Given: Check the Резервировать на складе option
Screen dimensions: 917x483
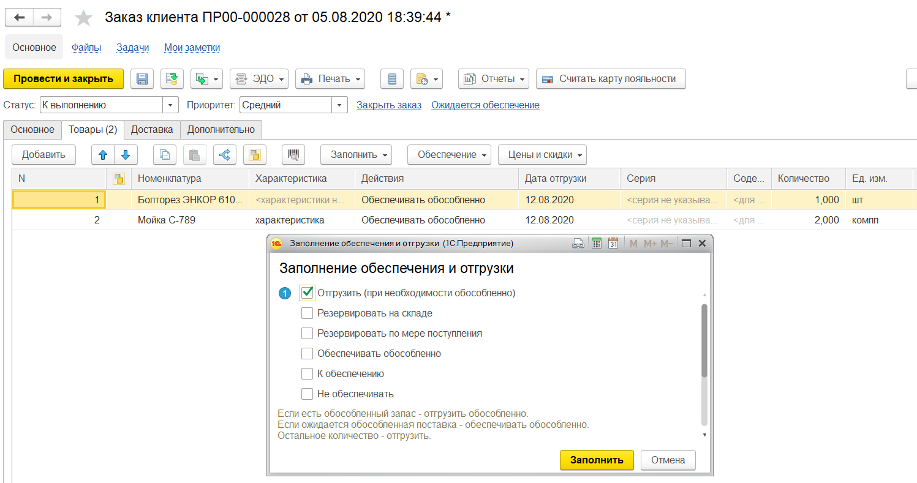Looking at the screenshot, I should [x=307, y=313].
